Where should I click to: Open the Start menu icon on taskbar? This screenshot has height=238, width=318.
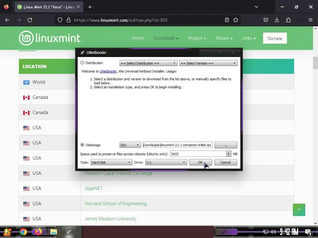pyautogui.click(x=7, y=232)
